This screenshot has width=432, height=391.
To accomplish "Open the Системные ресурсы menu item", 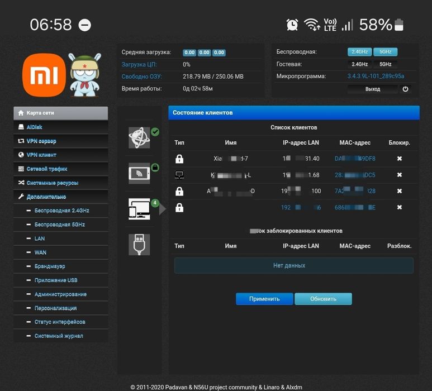I will coord(60,183).
